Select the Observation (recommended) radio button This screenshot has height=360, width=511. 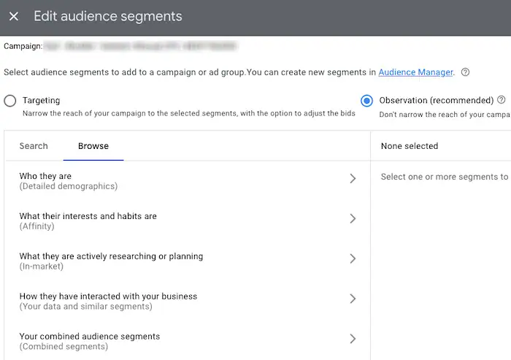(x=366, y=101)
